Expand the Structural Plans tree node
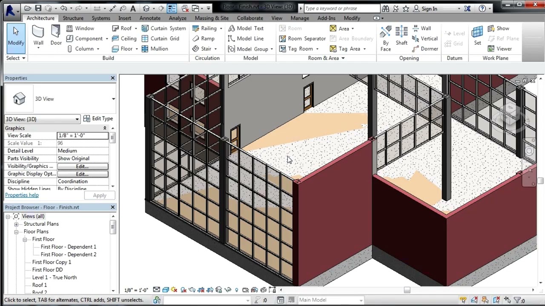 pyautogui.click(x=16, y=224)
